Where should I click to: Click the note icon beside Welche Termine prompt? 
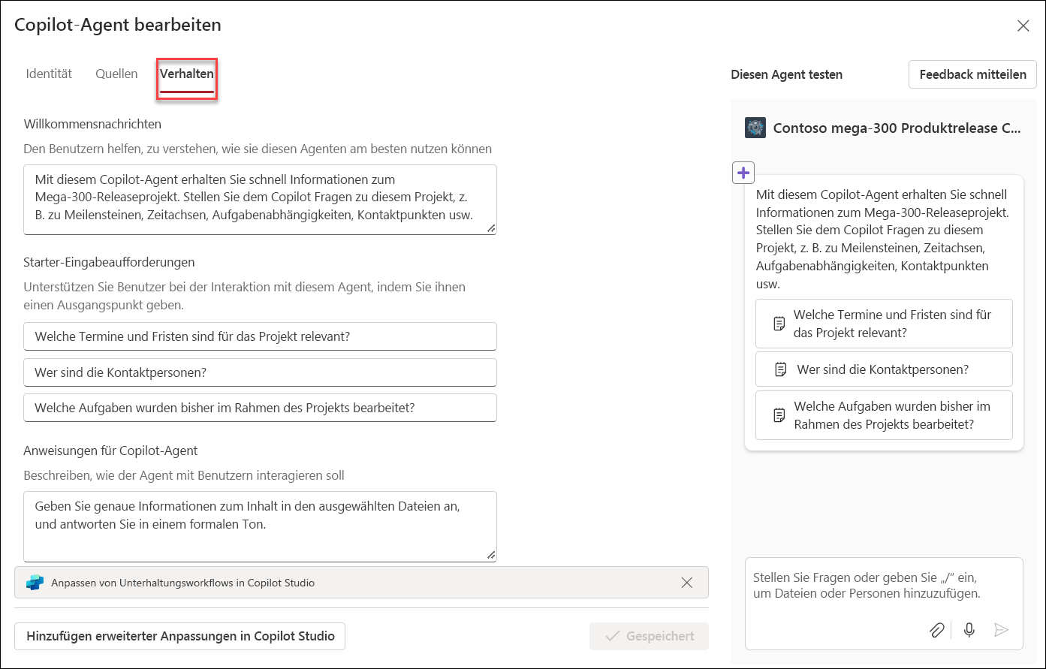pyautogui.click(x=779, y=324)
